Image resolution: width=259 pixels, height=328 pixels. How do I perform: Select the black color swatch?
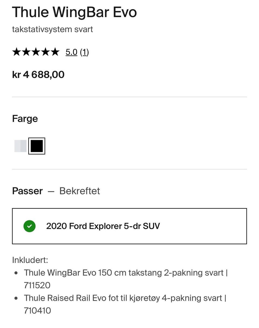pyautogui.click(x=37, y=146)
